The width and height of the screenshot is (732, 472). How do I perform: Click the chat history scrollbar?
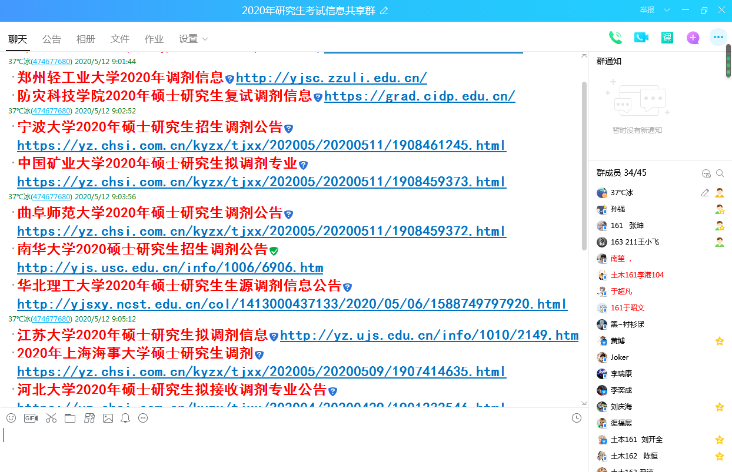coord(584,165)
